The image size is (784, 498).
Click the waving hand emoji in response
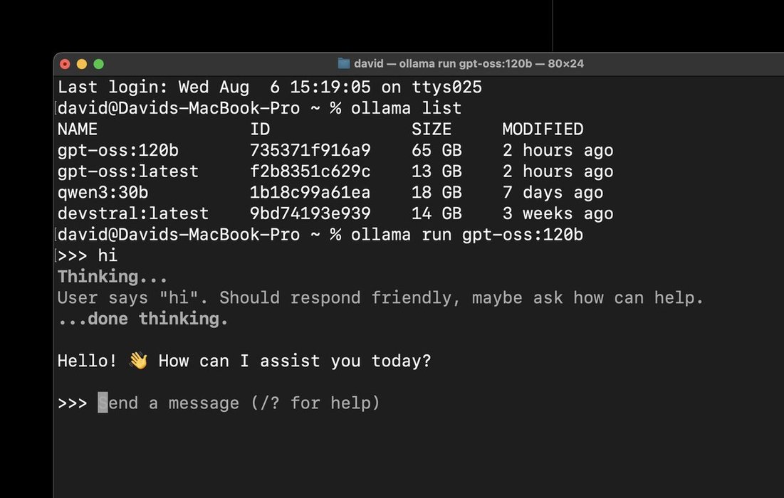138,361
